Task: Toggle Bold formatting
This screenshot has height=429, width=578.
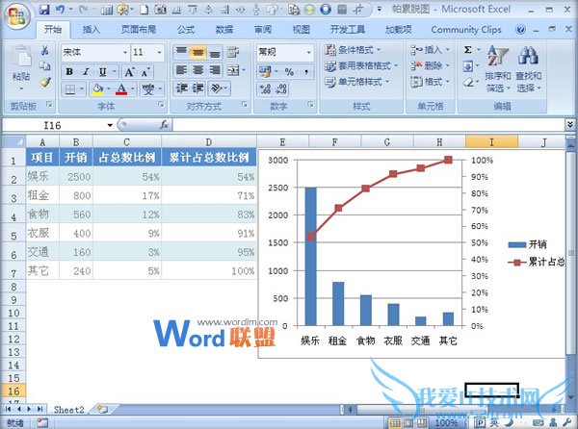Action: click(x=69, y=71)
